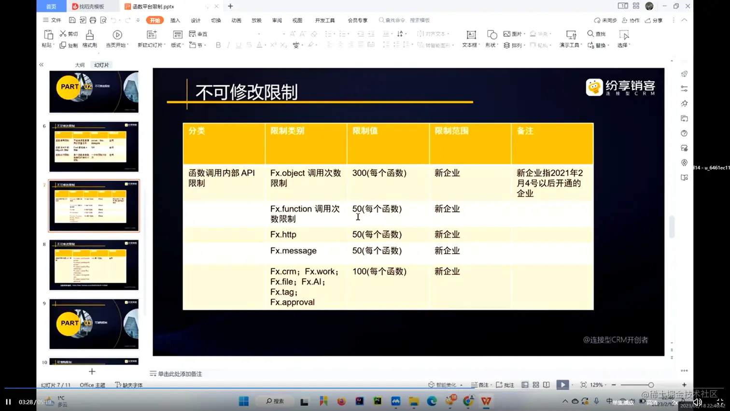Click the slideshow play button in status bar
The width and height of the screenshot is (730, 411).
tap(562, 385)
